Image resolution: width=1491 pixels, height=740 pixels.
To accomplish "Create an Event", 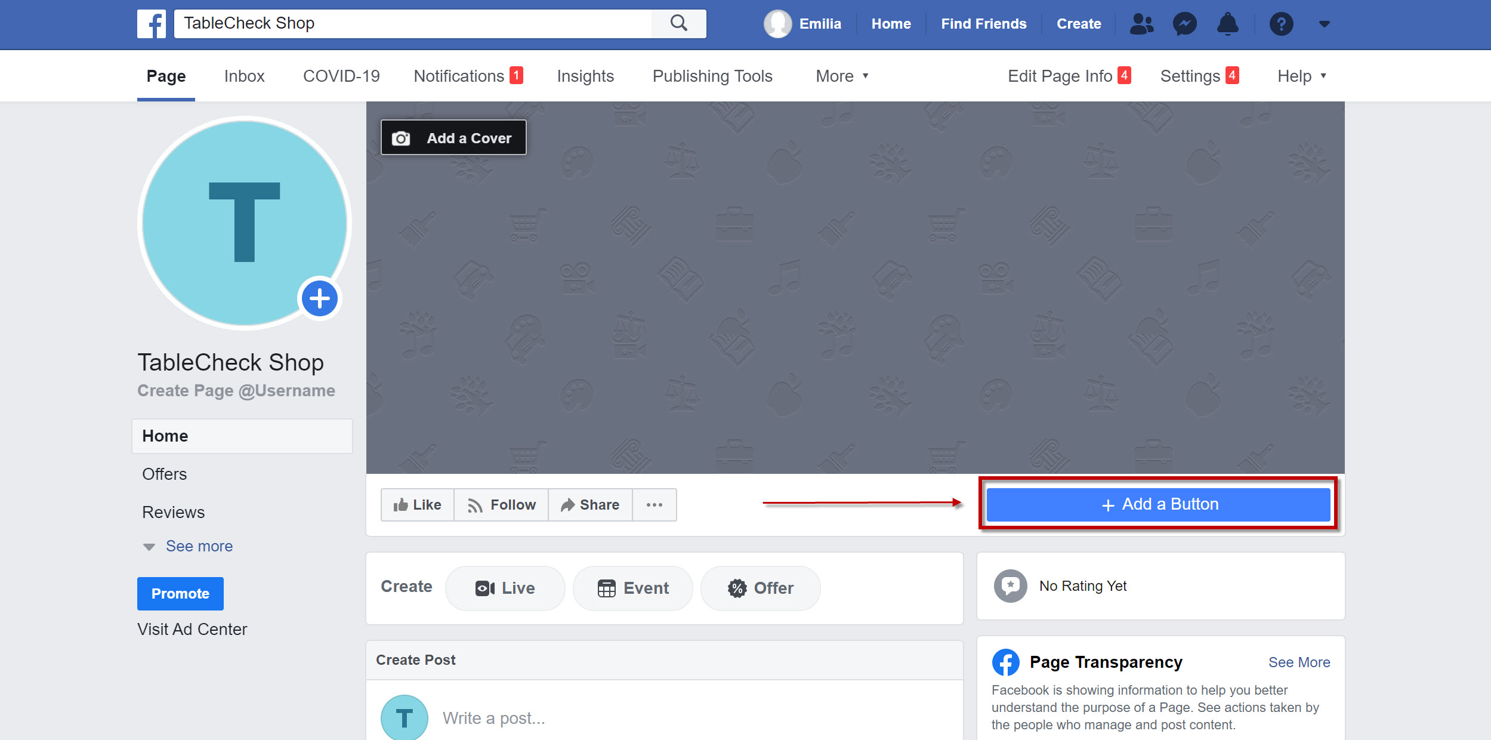I will point(632,588).
